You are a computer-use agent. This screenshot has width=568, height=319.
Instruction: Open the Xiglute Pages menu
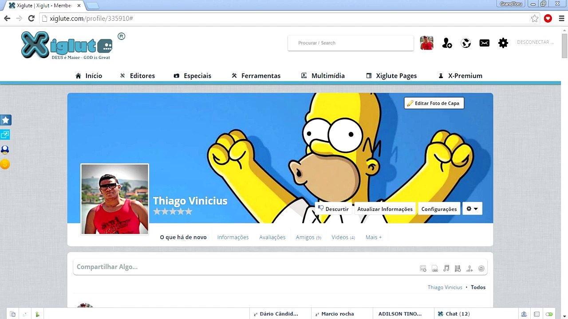[391, 76]
